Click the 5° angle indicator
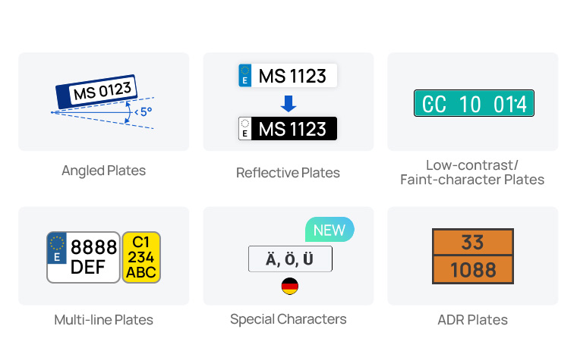577x348 pixels. pyautogui.click(x=141, y=112)
